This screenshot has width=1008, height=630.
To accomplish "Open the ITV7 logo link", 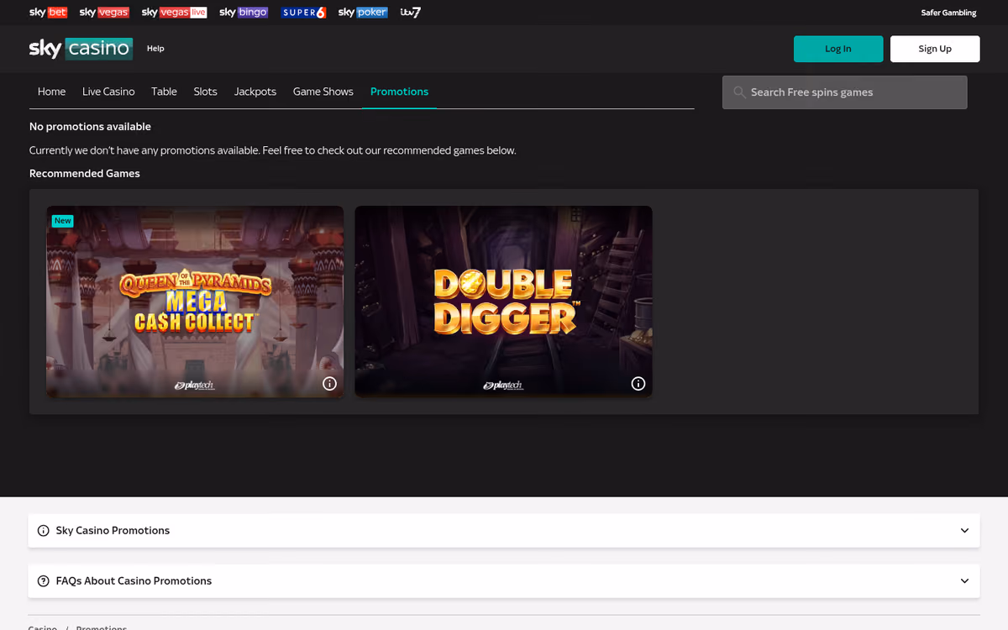I will [x=411, y=13].
